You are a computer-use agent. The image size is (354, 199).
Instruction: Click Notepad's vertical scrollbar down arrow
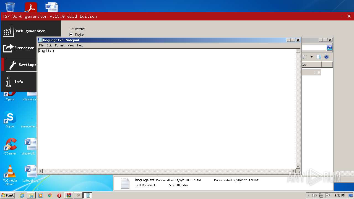point(298,167)
